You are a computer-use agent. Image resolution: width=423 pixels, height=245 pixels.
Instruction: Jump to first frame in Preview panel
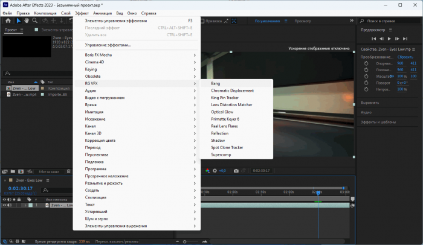click(x=373, y=39)
